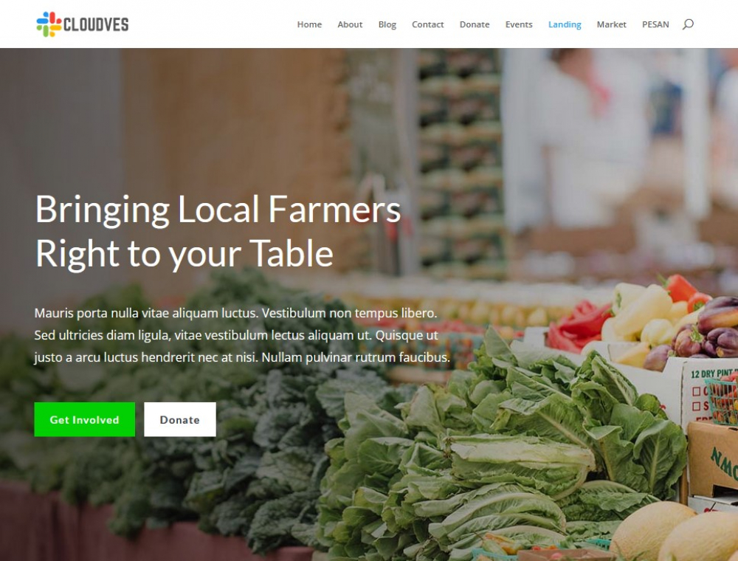Click the colorful Cloudves logo symbol
This screenshot has width=738, height=561.
(x=49, y=24)
